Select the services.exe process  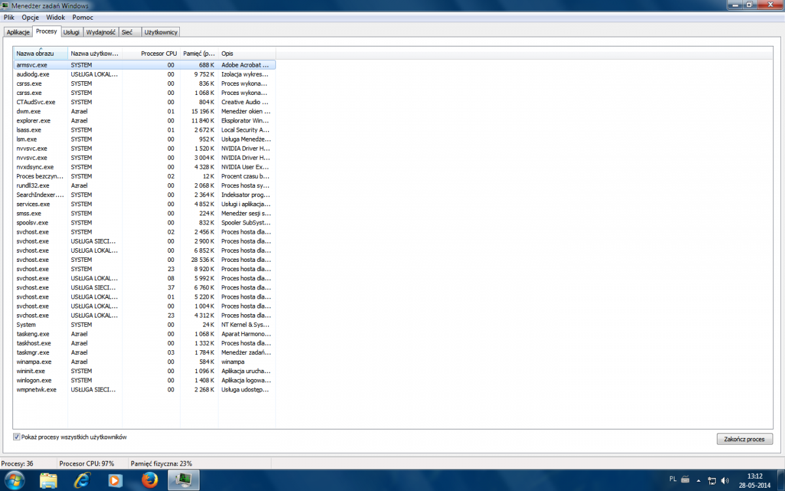click(145, 204)
